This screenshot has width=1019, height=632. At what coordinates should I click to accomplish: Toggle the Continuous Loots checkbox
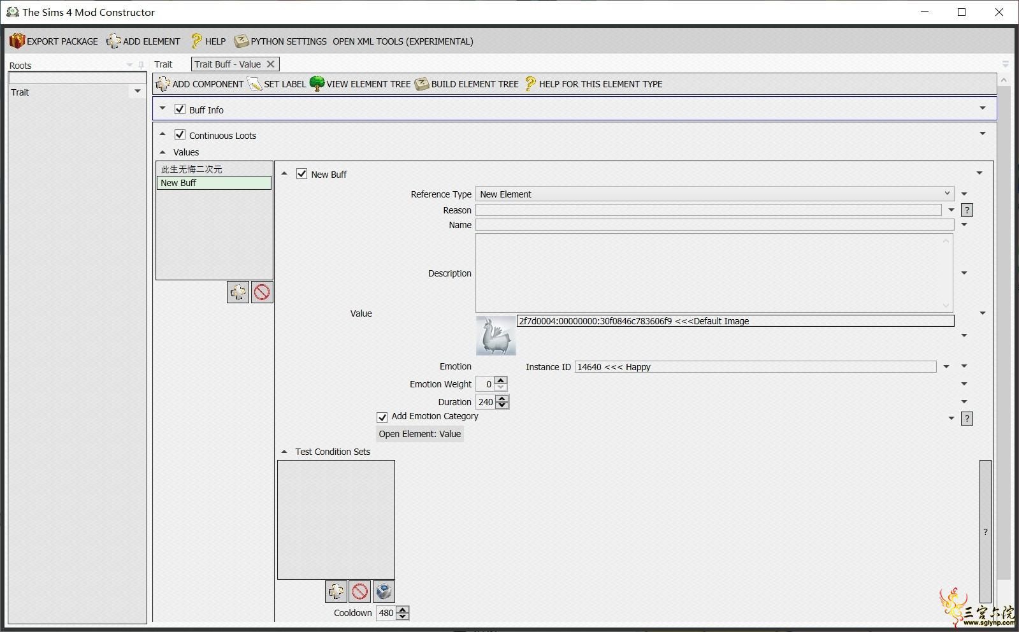pyautogui.click(x=180, y=134)
